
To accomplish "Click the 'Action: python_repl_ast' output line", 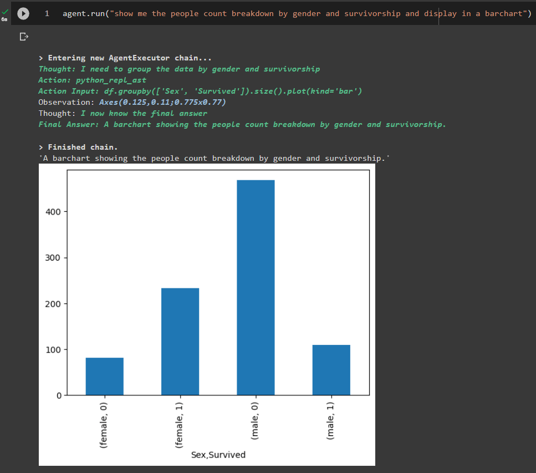I will [x=92, y=80].
